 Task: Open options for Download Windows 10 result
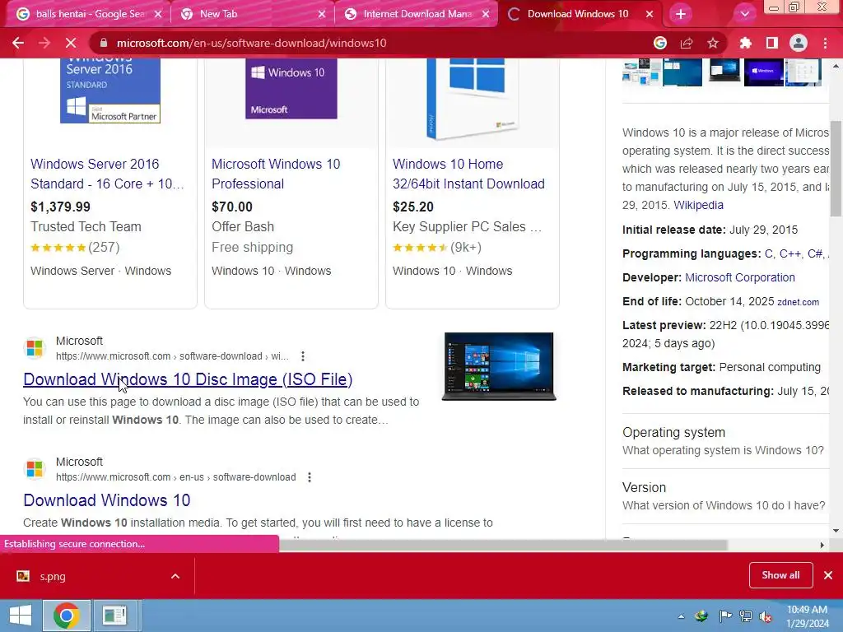[310, 477]
